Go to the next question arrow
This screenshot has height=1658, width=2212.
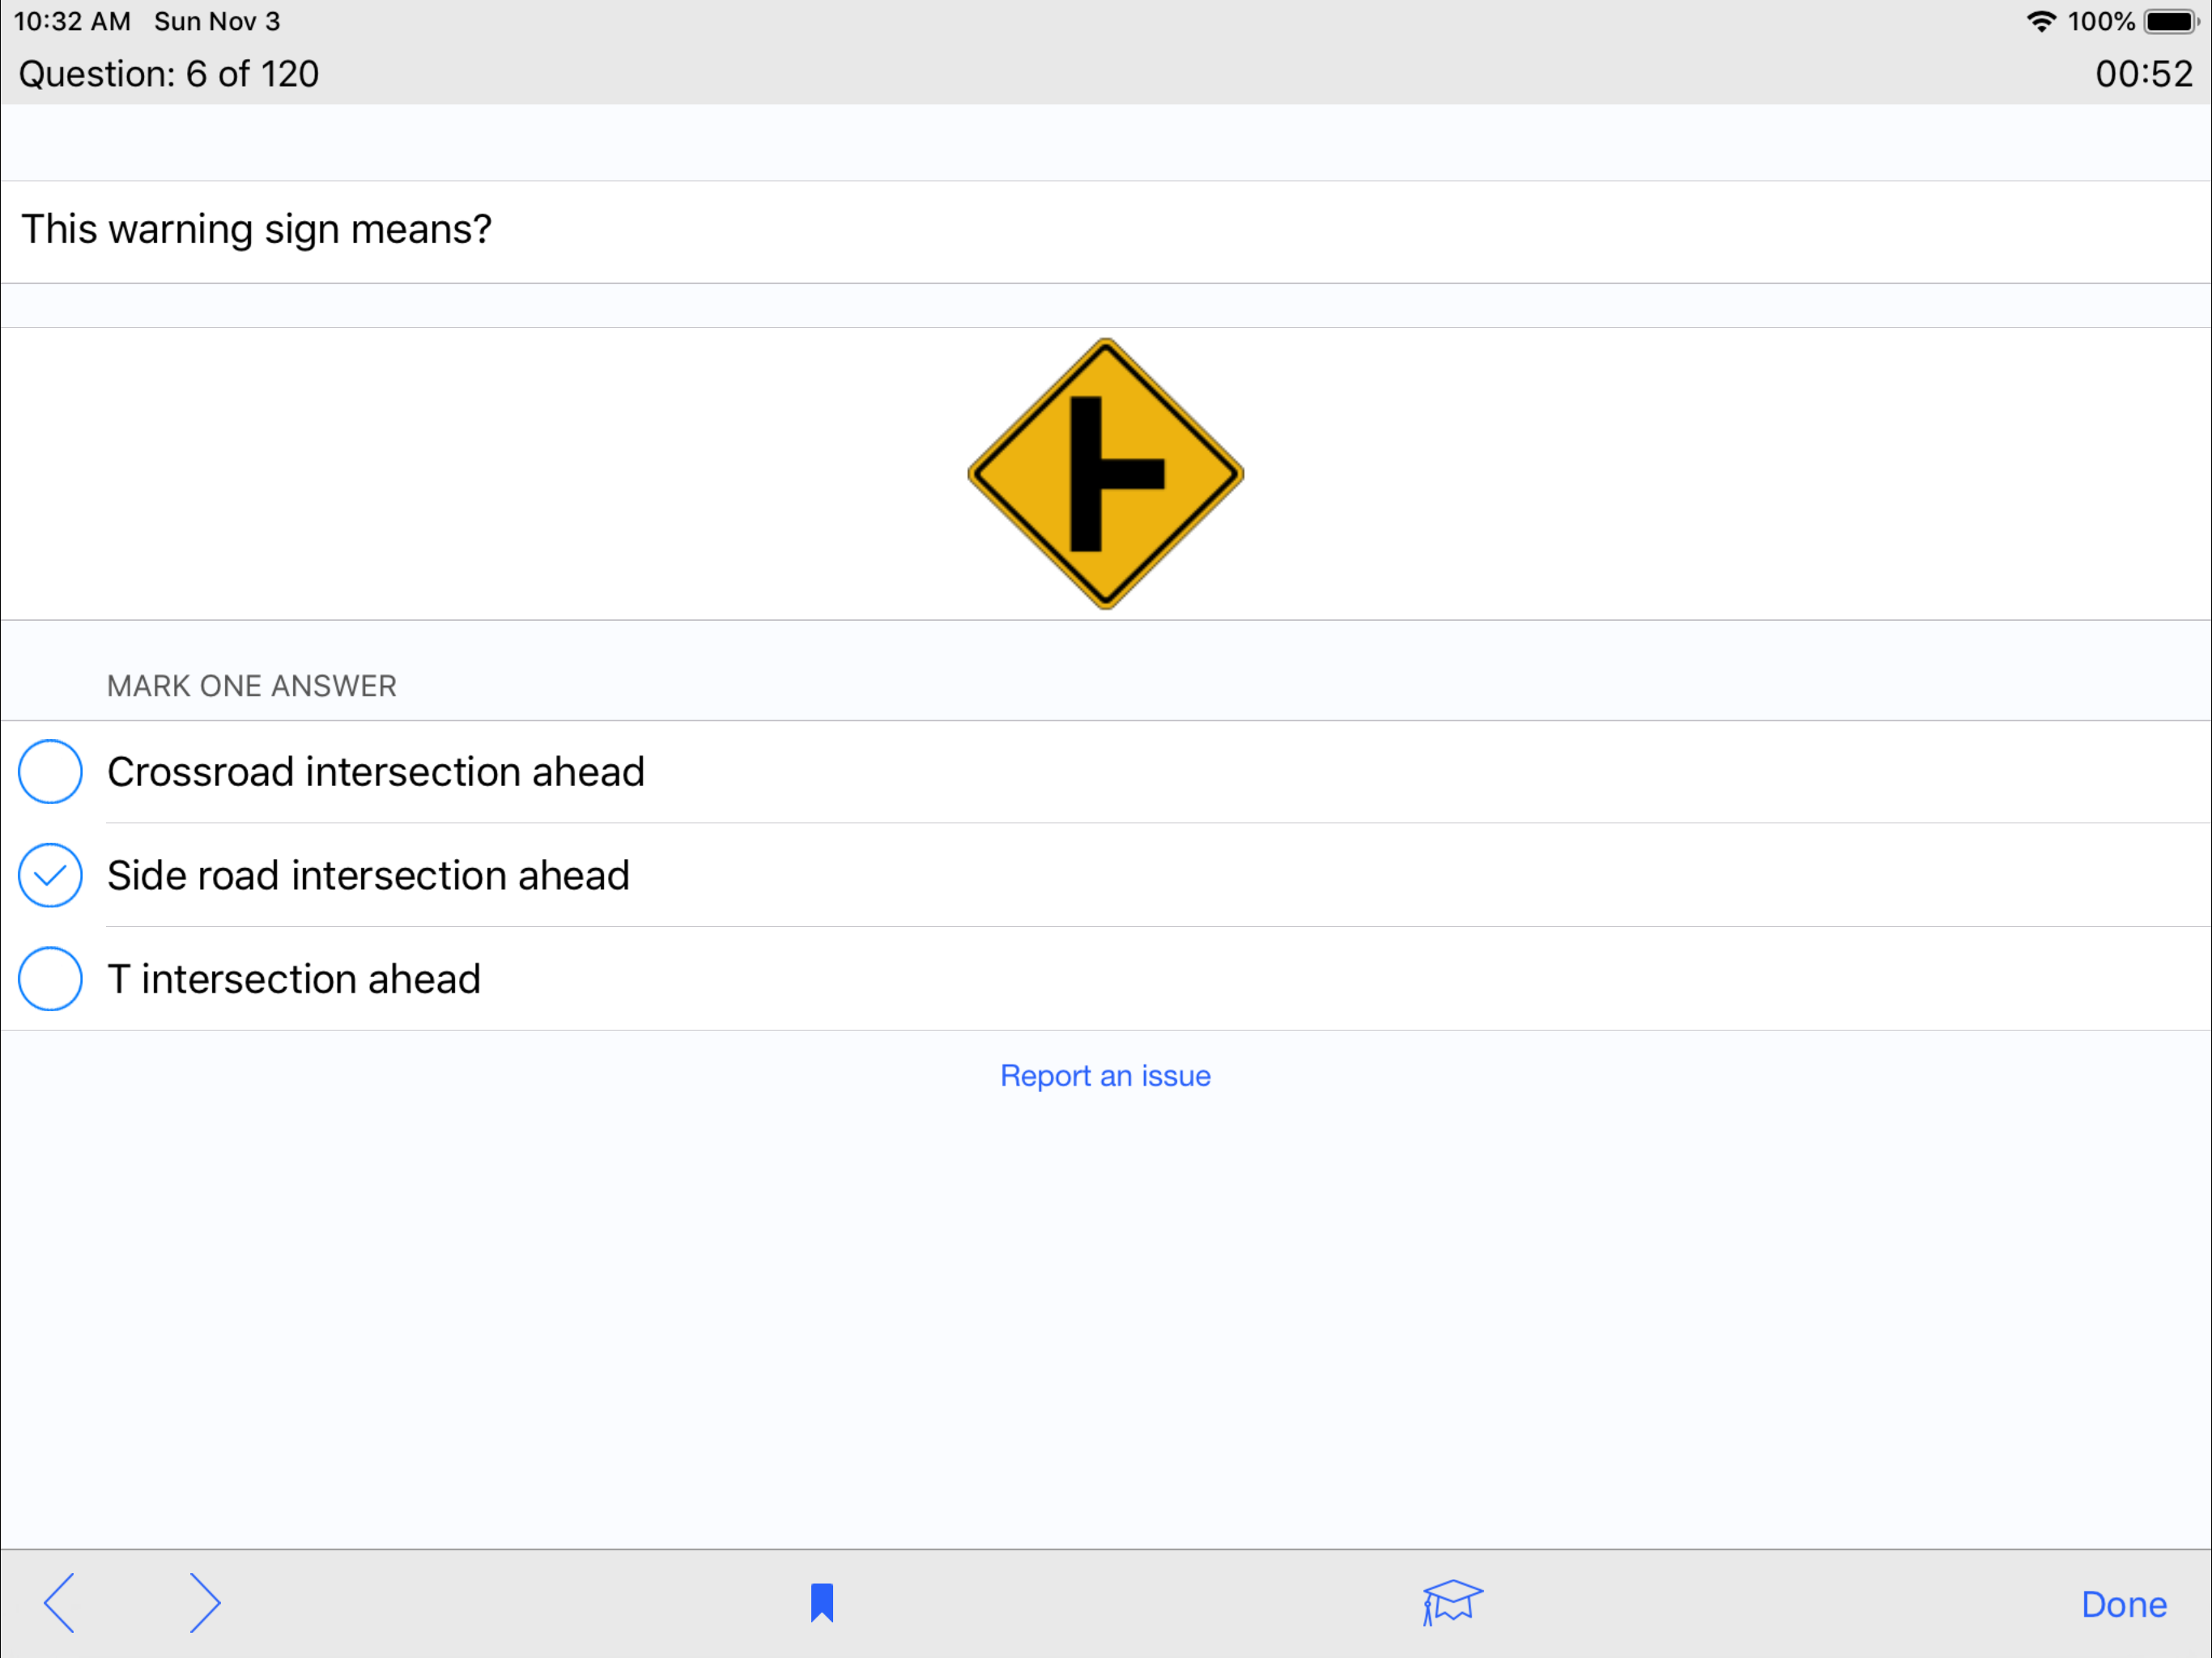pos(204,1603)
